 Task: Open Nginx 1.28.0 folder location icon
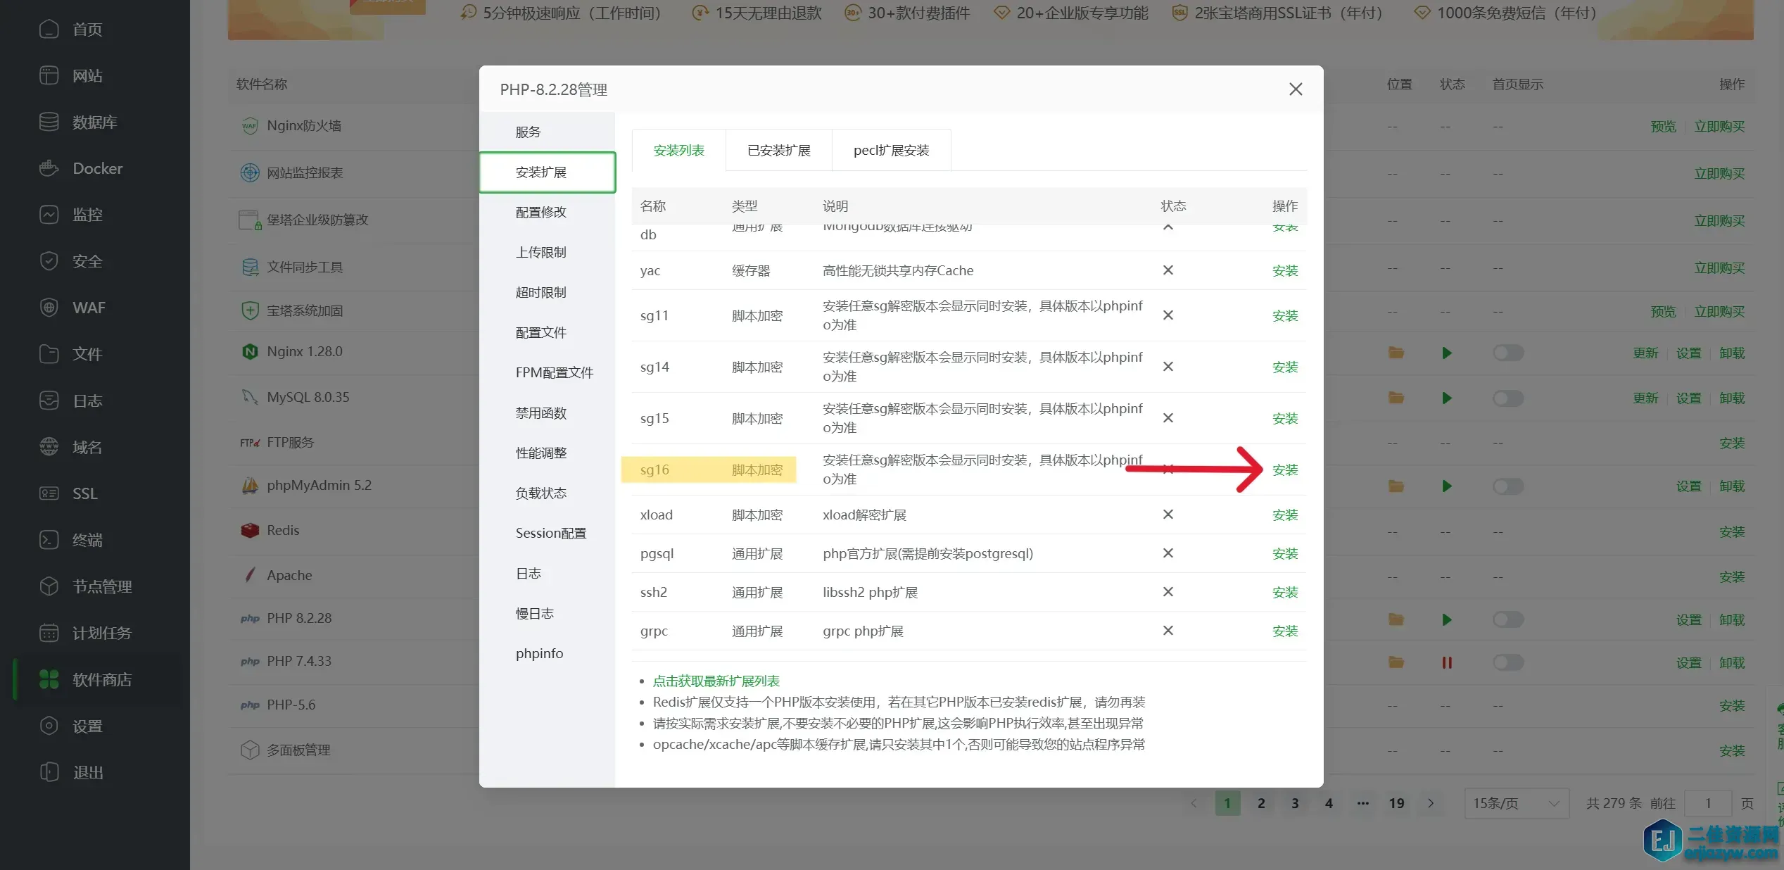1396,353
